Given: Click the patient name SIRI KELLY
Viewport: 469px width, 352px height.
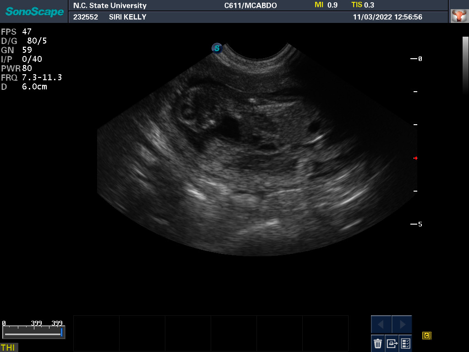Looking at the screenshot, I should [127, 17].
